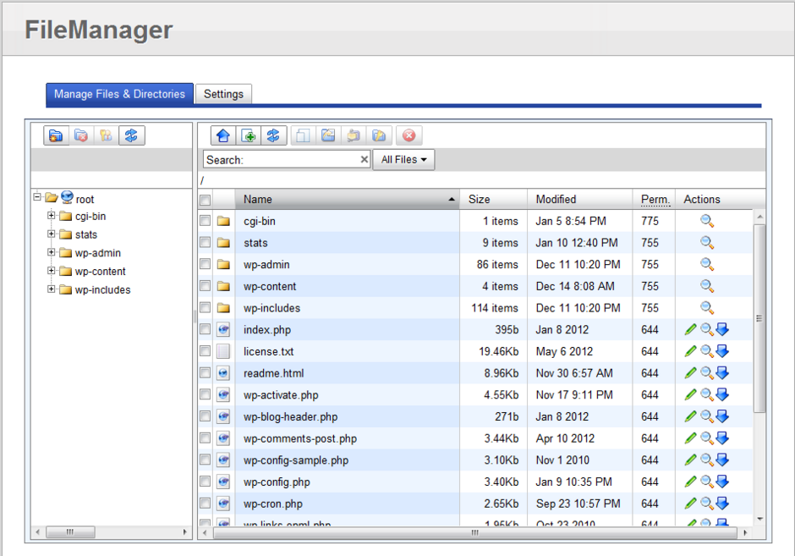Expand wp-admin in the directory tree
The image size is (795, 556).
coord(52,252)
